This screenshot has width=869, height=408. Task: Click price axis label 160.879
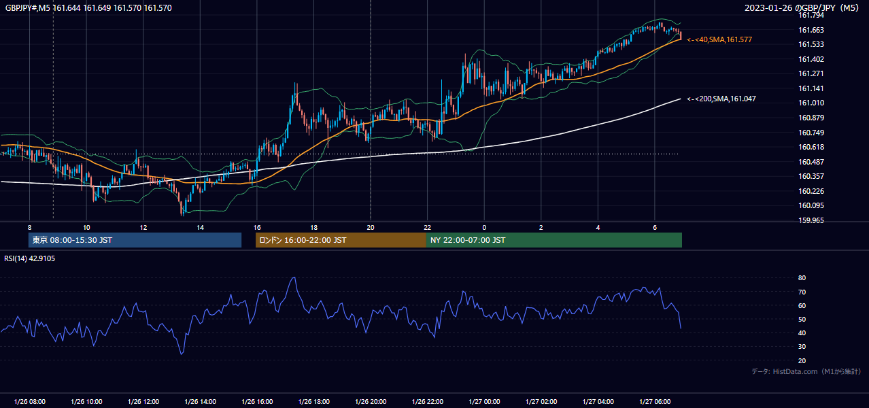[x=811, y=118]
